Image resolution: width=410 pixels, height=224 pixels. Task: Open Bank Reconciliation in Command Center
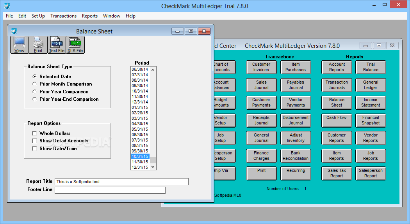coord(296,156)
